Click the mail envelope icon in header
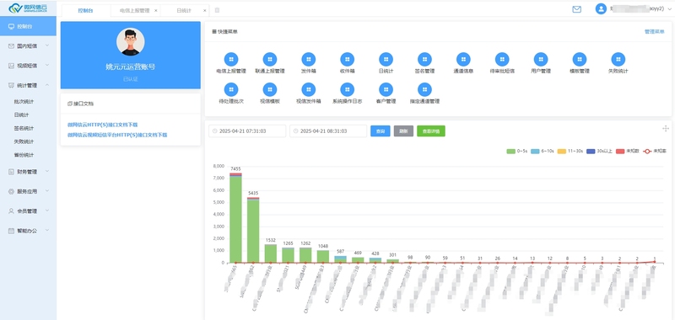 point(577,9)
